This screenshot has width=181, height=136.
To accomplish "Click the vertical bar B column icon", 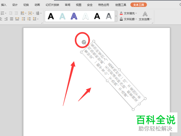I will point(38,13).
